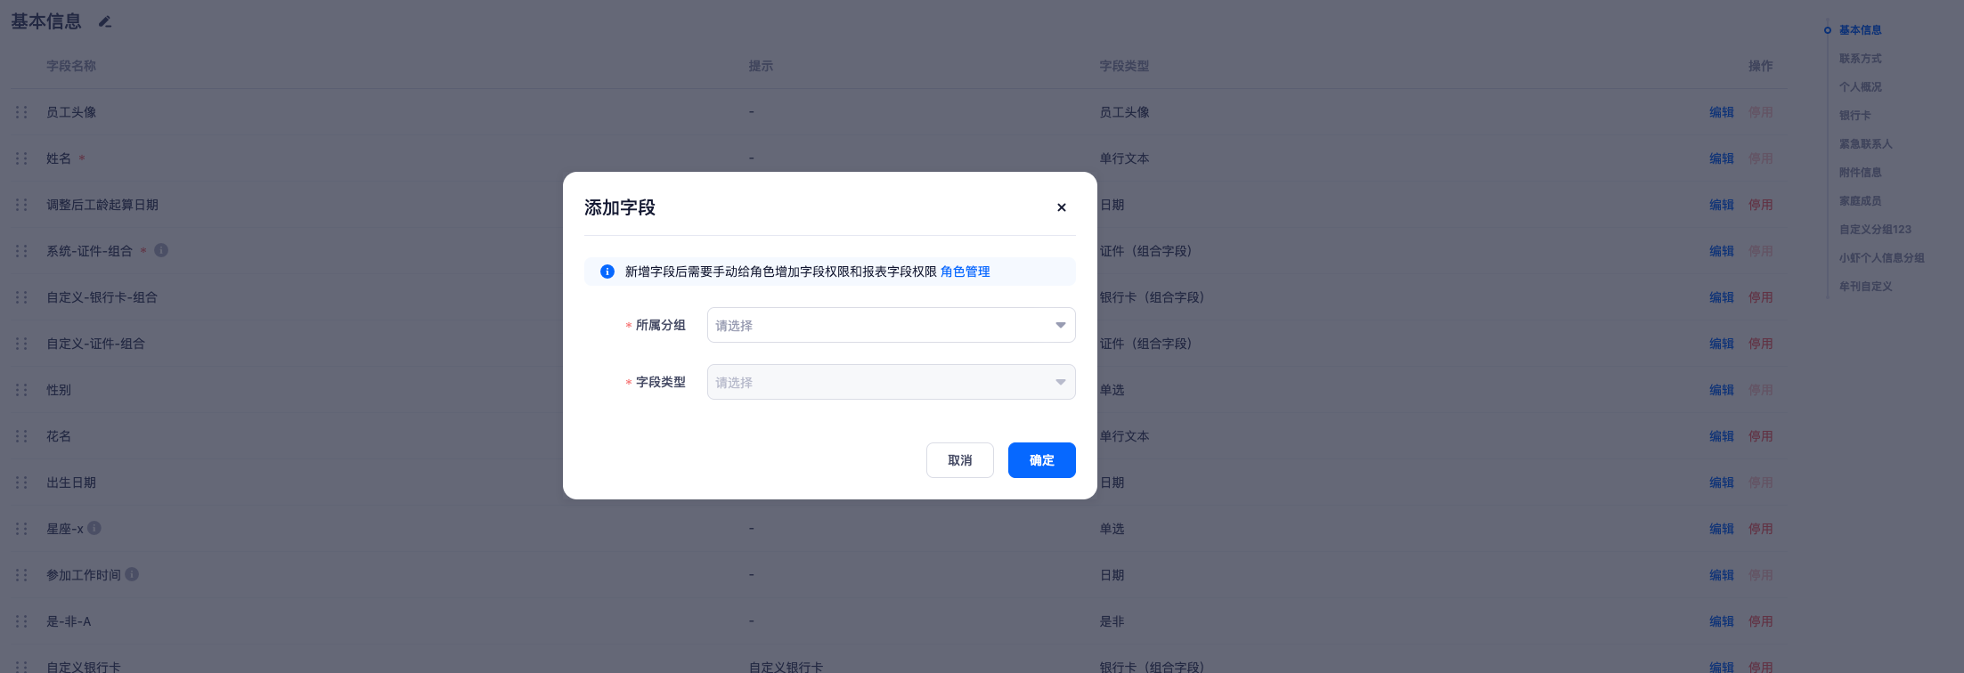
Task: Jump to 联系方式 section in side navigation
Action: tap(1860, 59)
